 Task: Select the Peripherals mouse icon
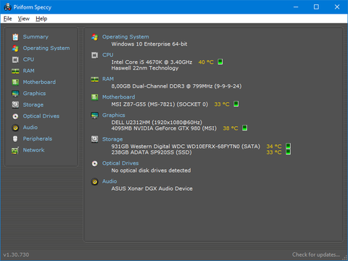tap(15, 138)
